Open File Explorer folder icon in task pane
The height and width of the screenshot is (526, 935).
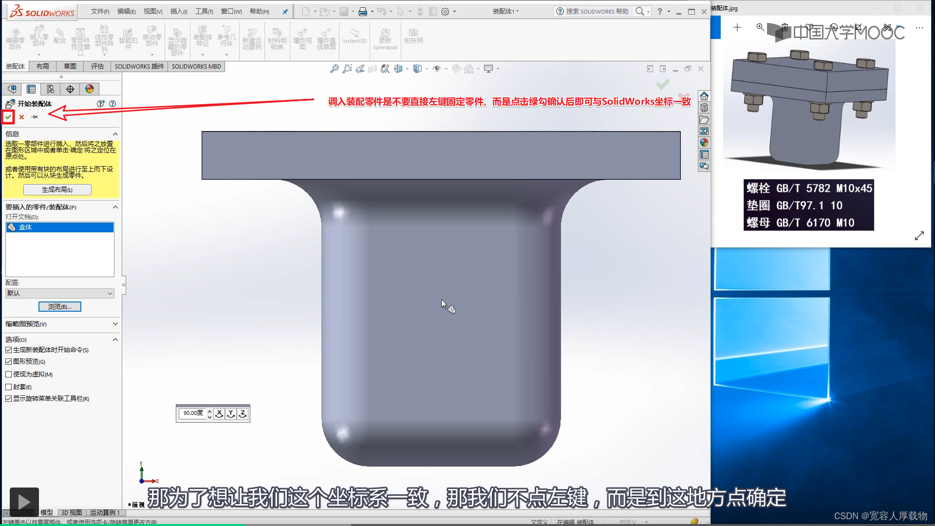click(704, 119)
